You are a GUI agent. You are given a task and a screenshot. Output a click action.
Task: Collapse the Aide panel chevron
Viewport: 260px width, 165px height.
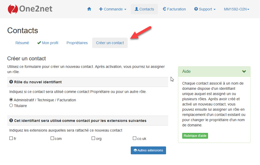(x=244, y=72)
